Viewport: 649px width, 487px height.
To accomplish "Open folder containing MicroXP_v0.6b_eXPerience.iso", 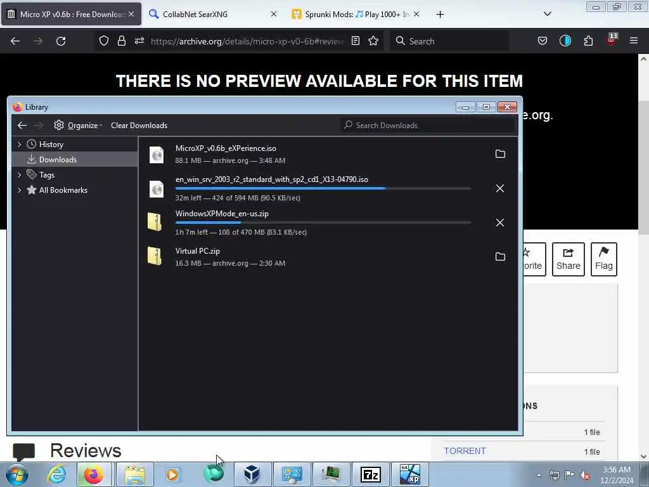I will pyautogui.click(x=500, y=154).
